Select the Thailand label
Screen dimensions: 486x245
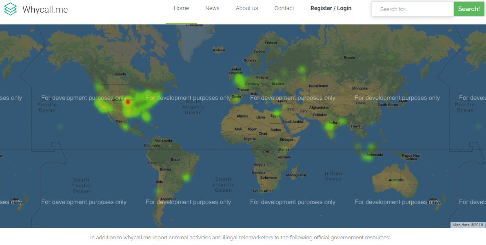(357, 126)
